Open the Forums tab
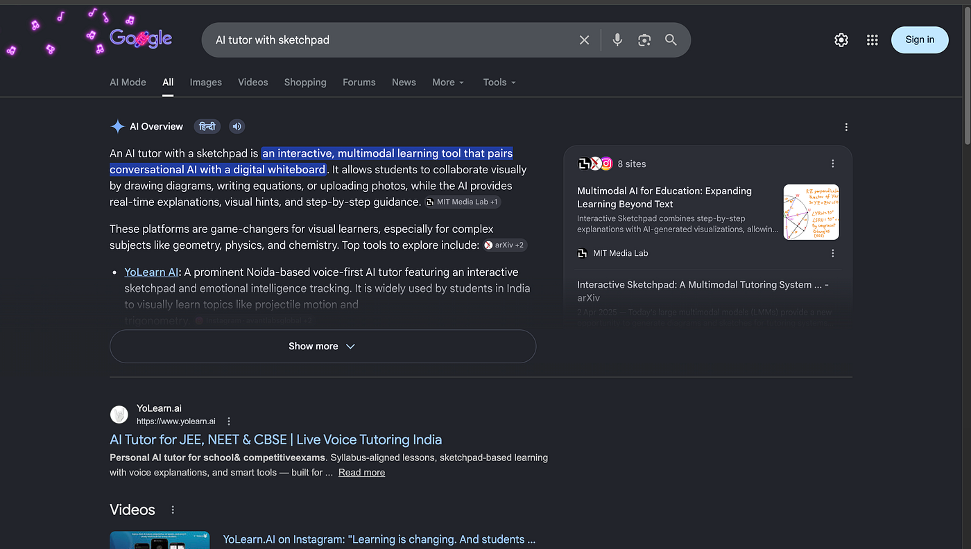 359,82
